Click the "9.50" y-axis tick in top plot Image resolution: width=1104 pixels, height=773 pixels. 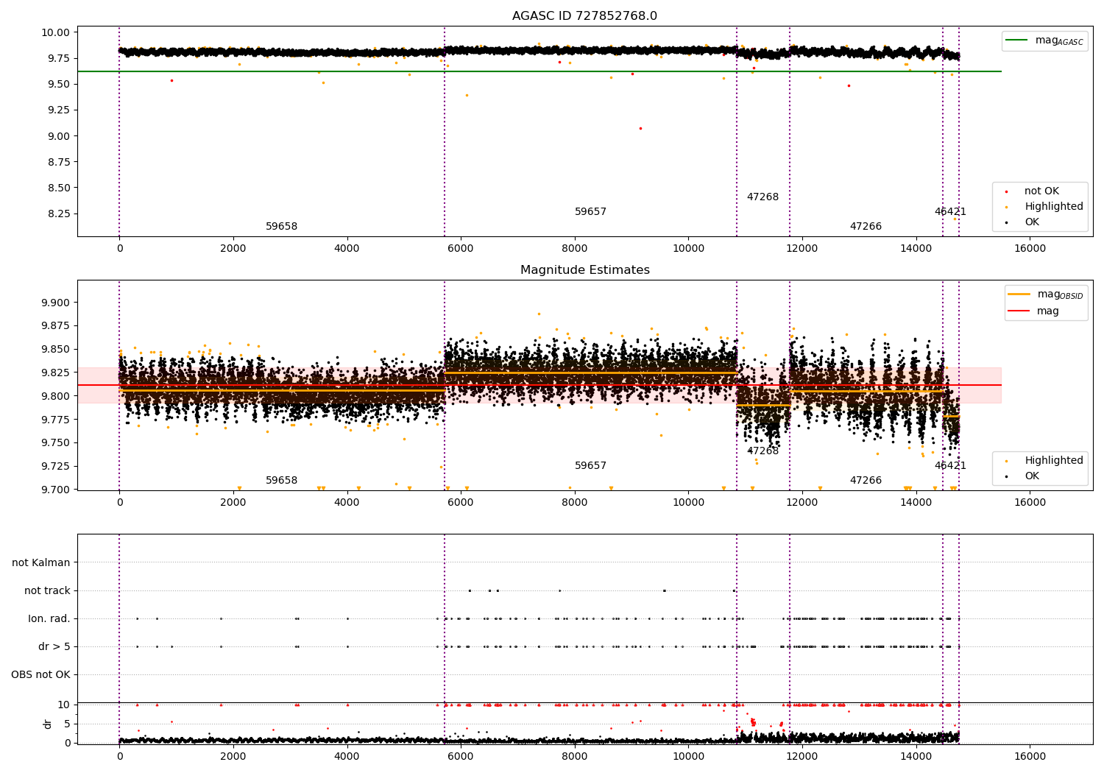click(x=59, y=84)
